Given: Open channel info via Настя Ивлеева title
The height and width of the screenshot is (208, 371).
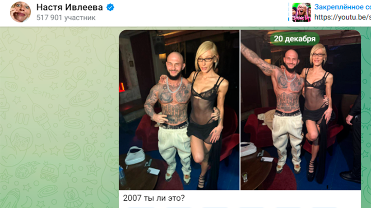Looking at the screenshot, I should click(x=70, y=7).
